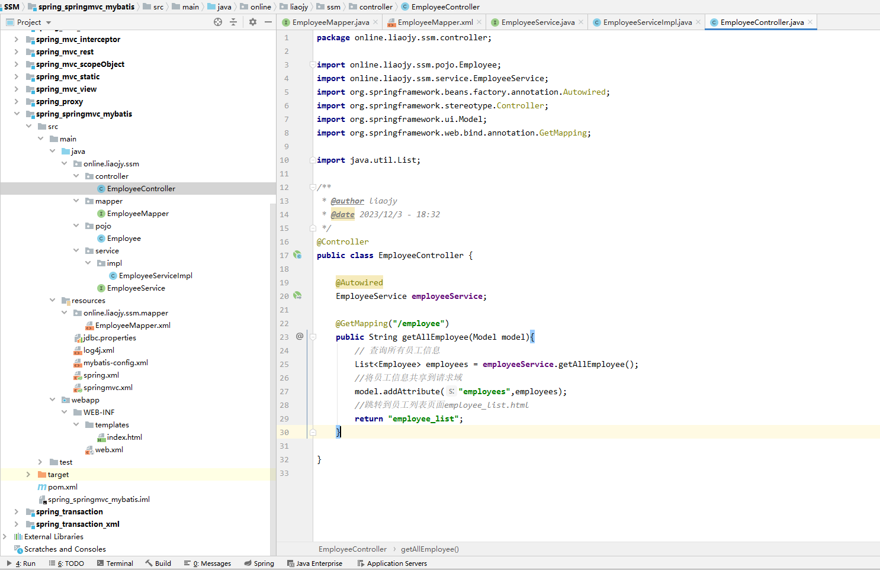
Task: Expand the spring_mvc_interceptor module
Action: (x=17, y=39)
